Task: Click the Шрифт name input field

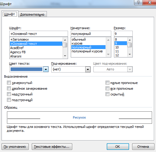Action: (39, 34)
